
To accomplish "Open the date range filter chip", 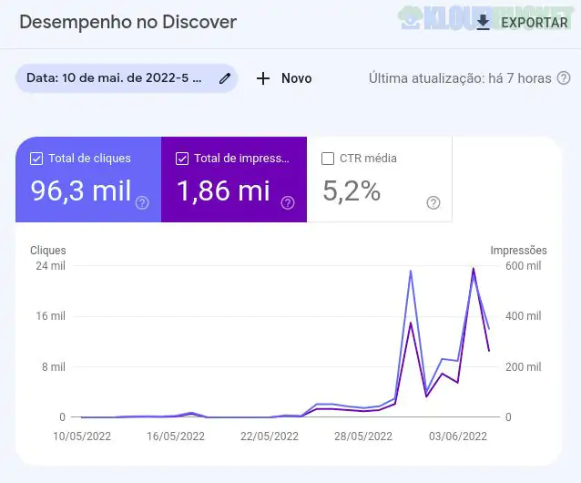I will (115, 78).
